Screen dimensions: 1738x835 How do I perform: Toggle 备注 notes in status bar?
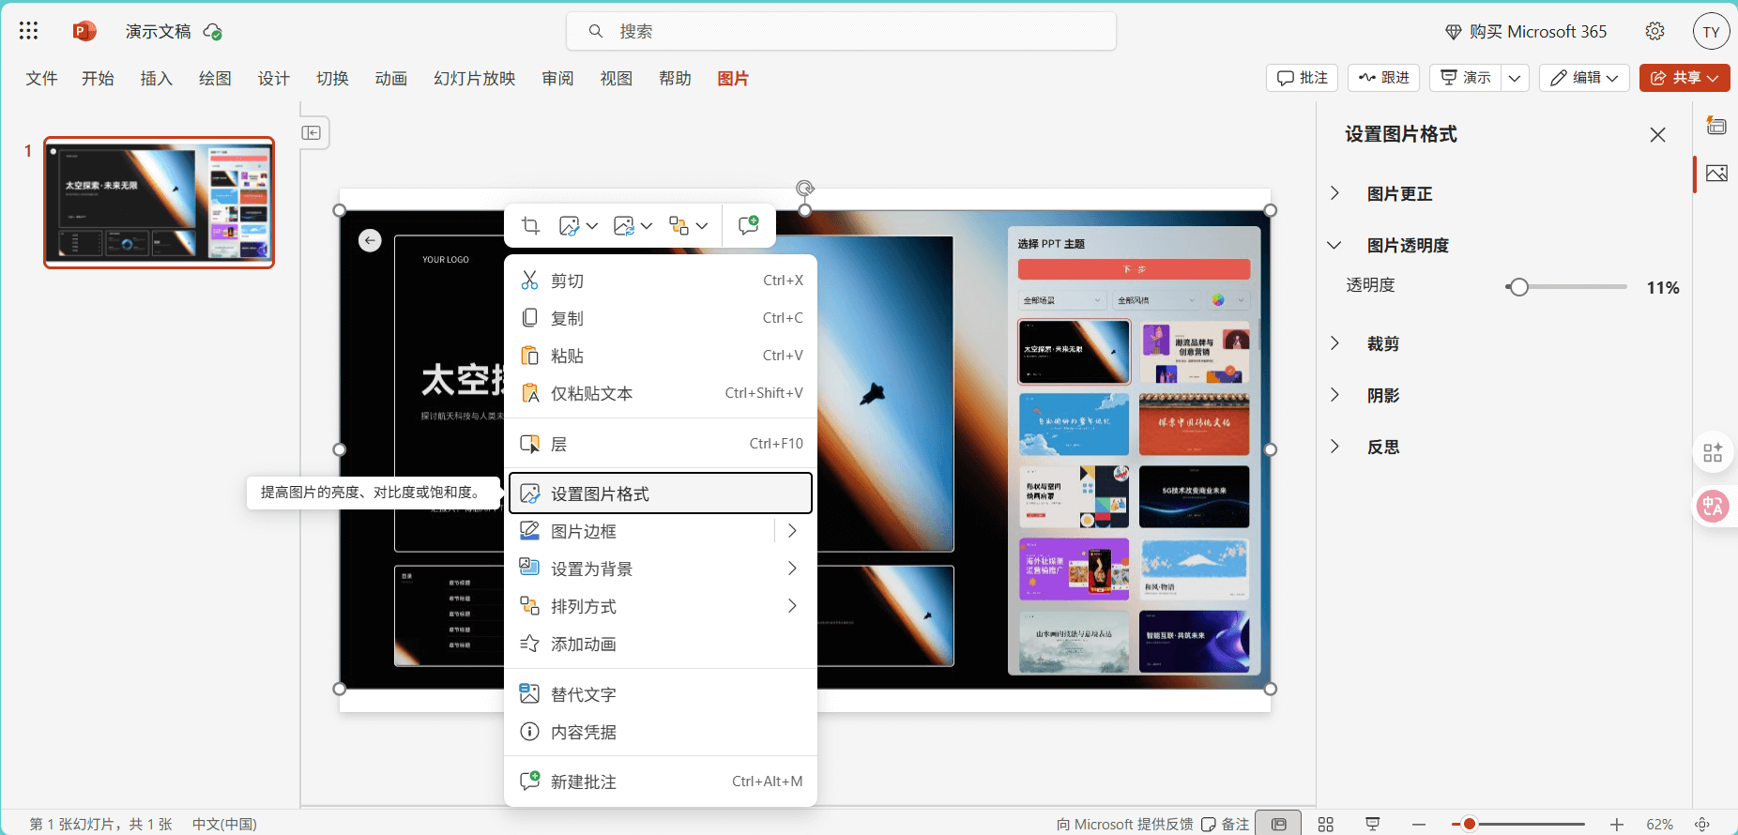click(x=1225, y=824)
